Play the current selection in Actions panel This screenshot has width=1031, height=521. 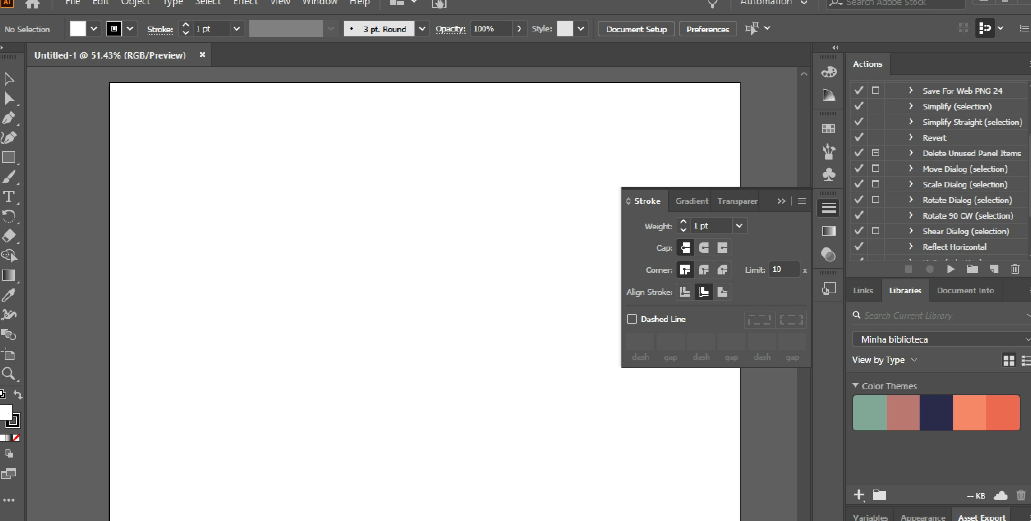pyautogui.click(x=951, y=269)
